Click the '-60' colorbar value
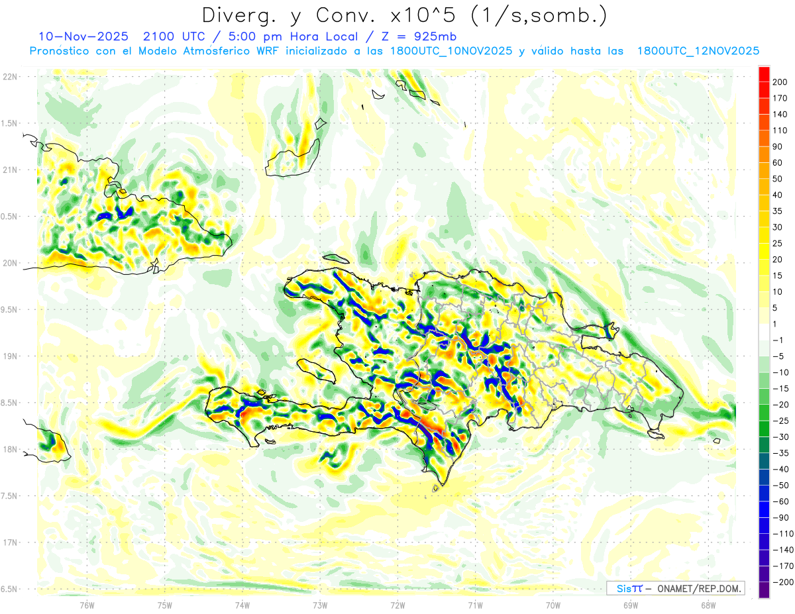This screenshot has width=795, height=614. 780,501
